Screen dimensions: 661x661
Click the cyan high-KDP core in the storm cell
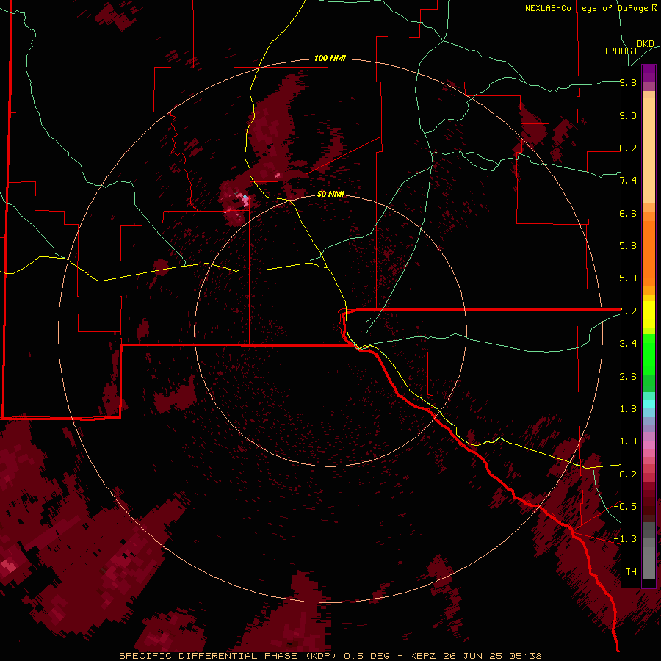tap(245, 197)
